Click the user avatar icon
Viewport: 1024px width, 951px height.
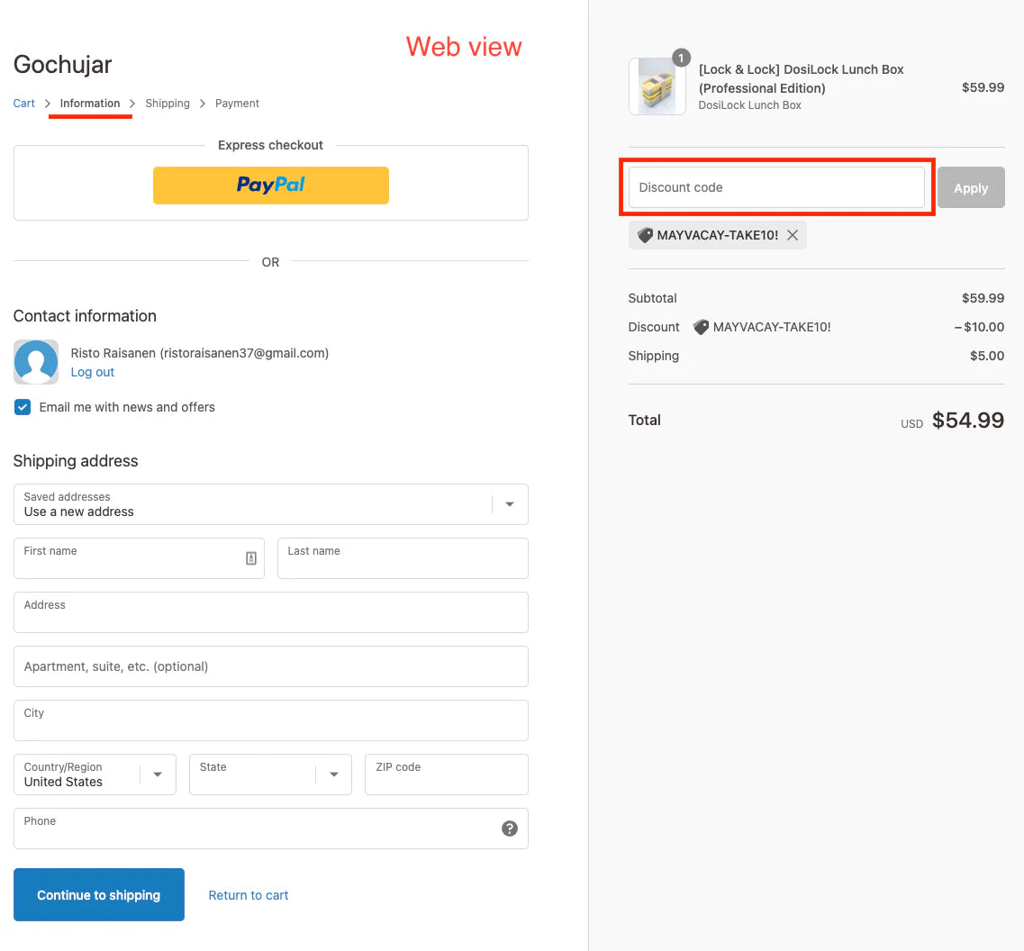coord(36,362)
